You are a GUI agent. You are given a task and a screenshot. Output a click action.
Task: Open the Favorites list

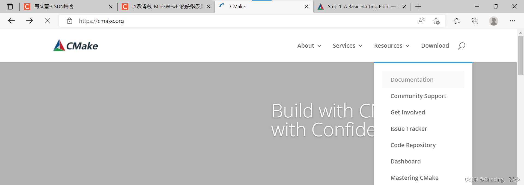tap(457, 21)
